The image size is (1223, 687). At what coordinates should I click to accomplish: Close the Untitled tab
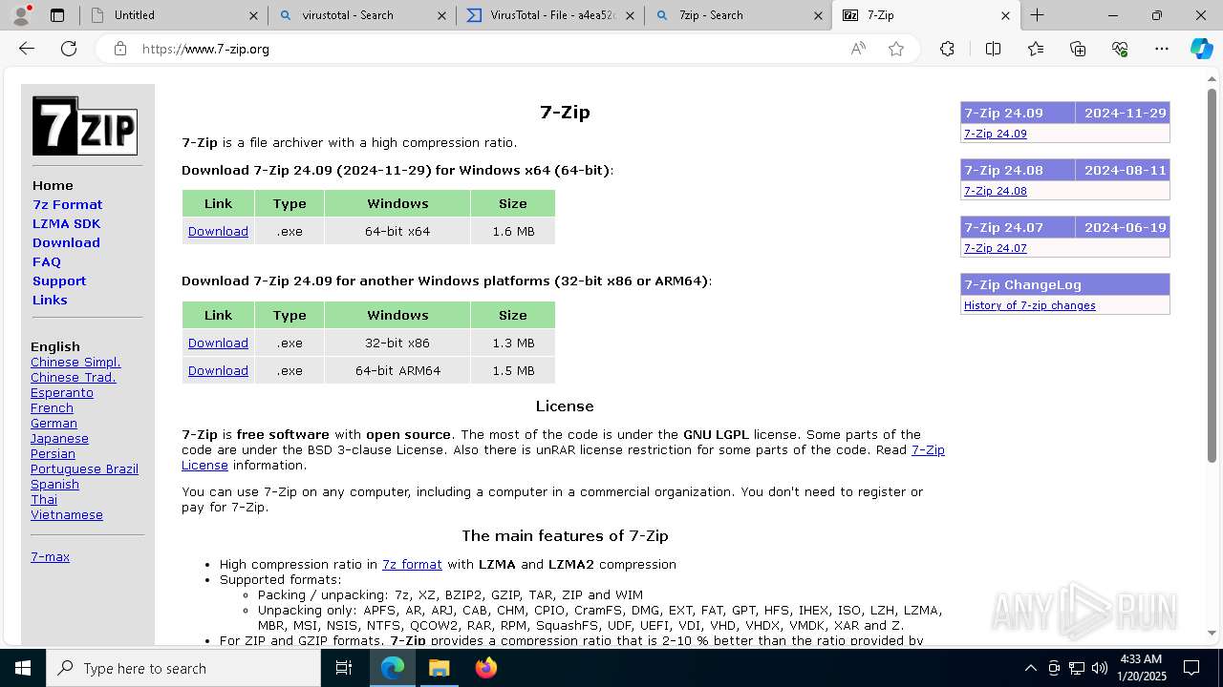click(x=253, y=15)
